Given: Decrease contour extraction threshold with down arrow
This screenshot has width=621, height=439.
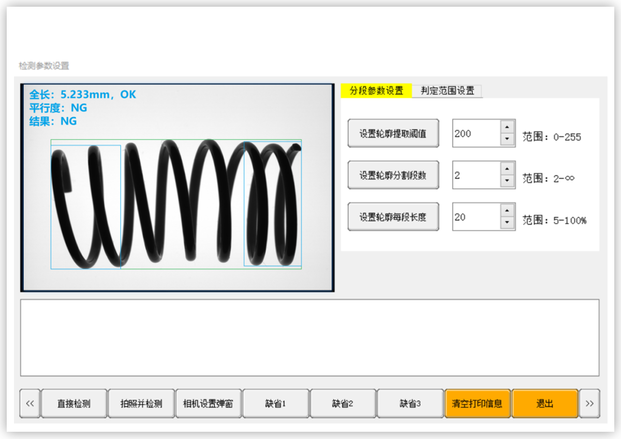Looking at the screenshot, I should point(507,139).
